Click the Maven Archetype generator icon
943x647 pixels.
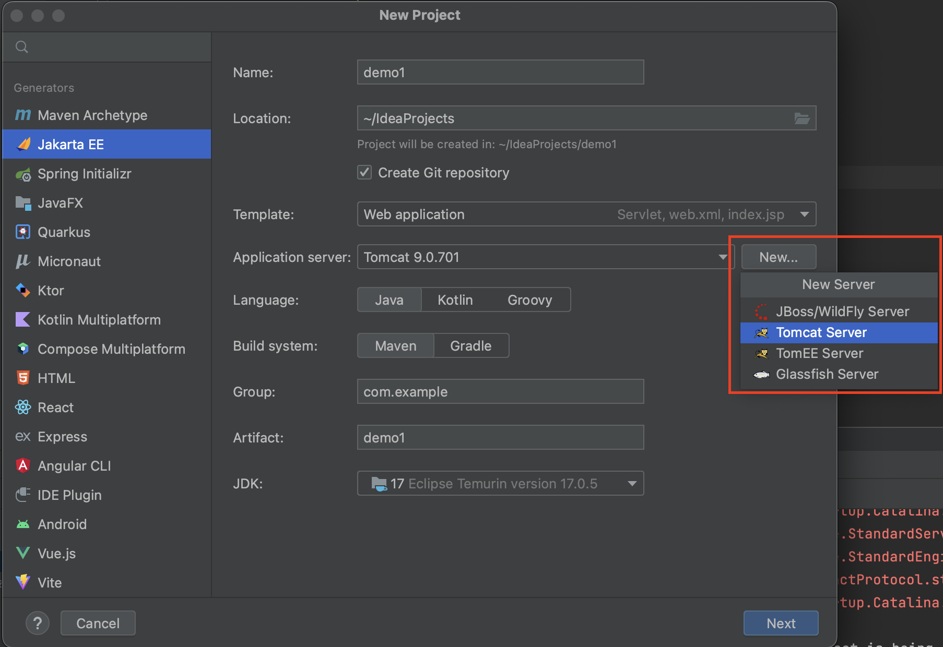[23, 115]
